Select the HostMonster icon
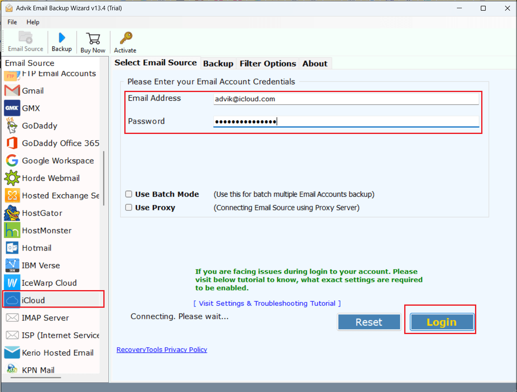Screen dimensions: 517x392 pyautogui.click(x=12, y=231)
